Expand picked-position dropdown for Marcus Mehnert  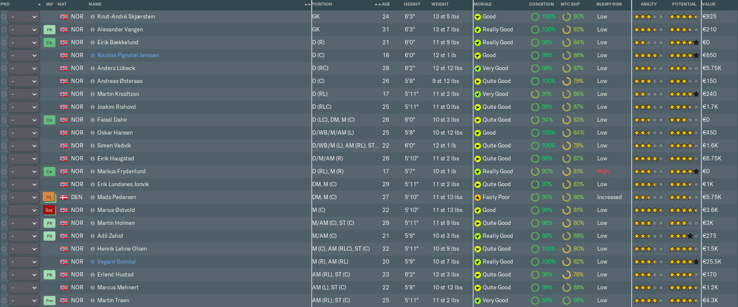[x=24, y=288]
